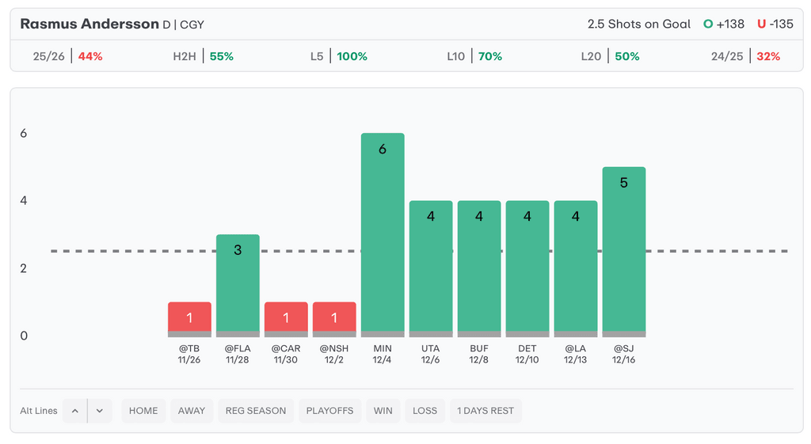Filter by WIN games

(x=383, y=411)
